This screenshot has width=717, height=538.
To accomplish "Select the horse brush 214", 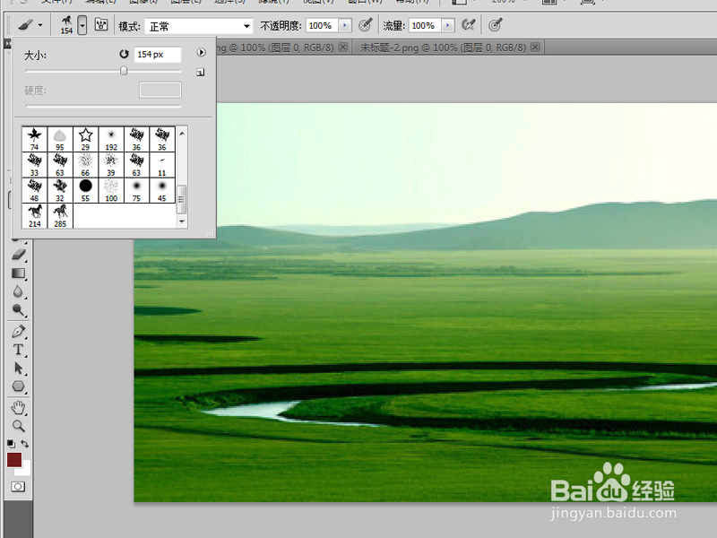I will [34, 216].
